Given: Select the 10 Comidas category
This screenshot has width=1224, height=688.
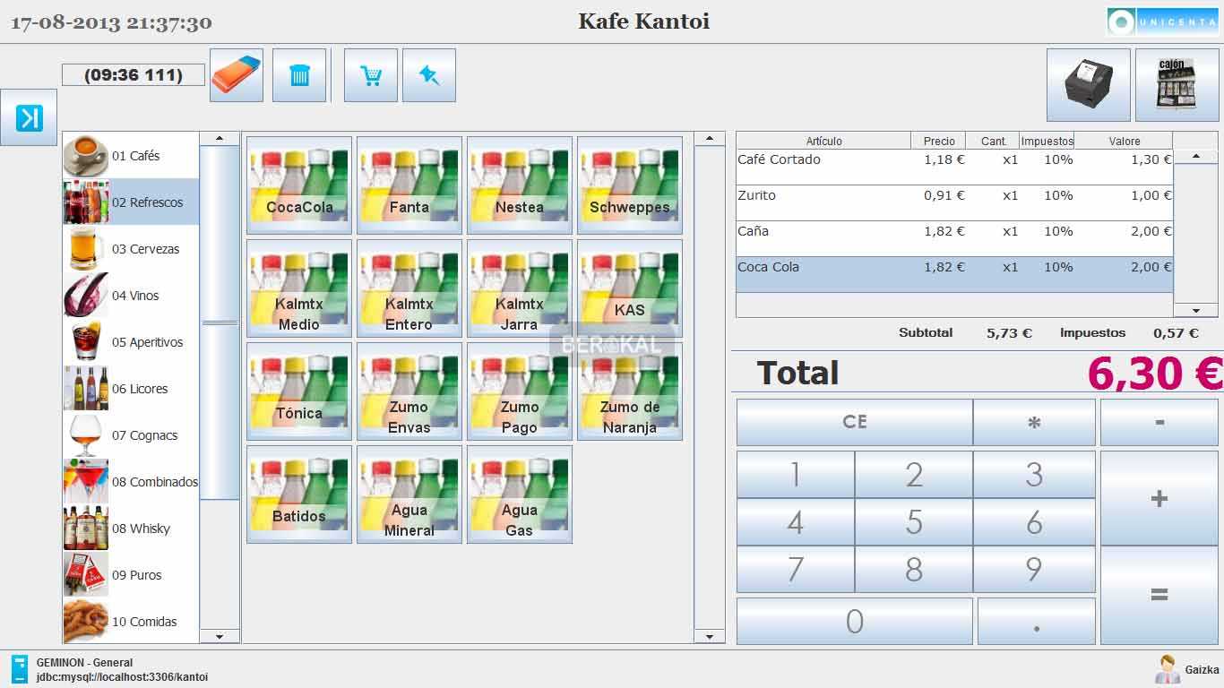Looking at the screenshot, I should pyautogui.click(x=131, y=622).
